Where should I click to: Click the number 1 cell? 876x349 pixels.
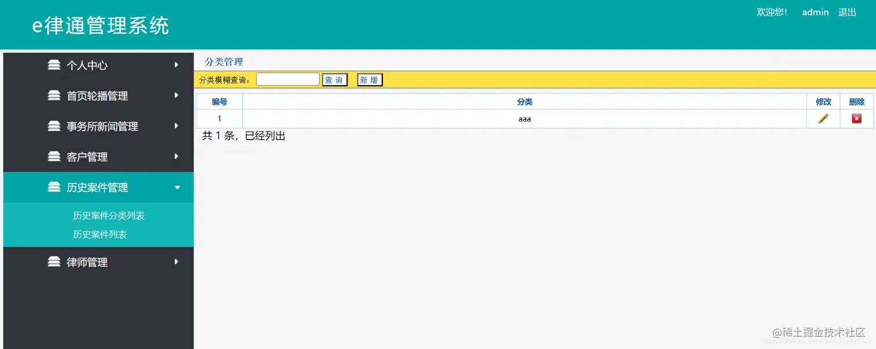220,119
